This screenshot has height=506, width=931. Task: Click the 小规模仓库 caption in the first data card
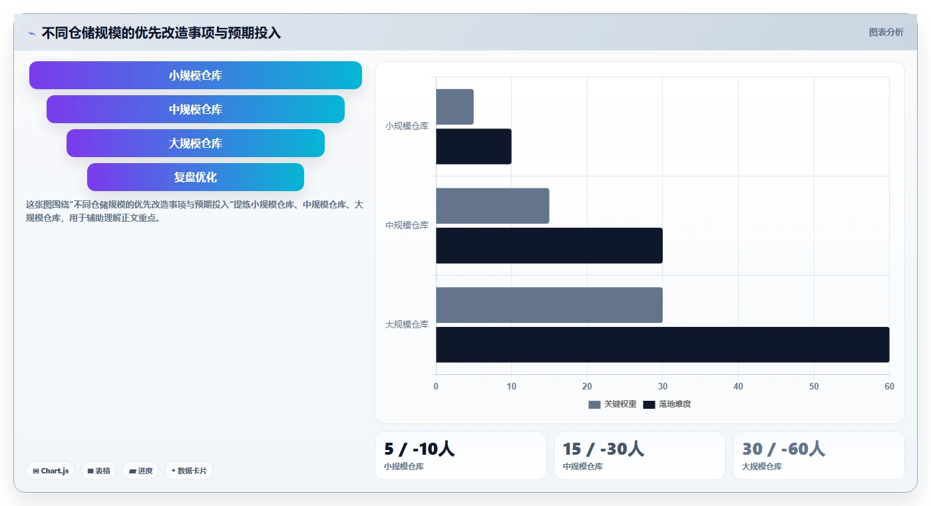coord(404,467)
